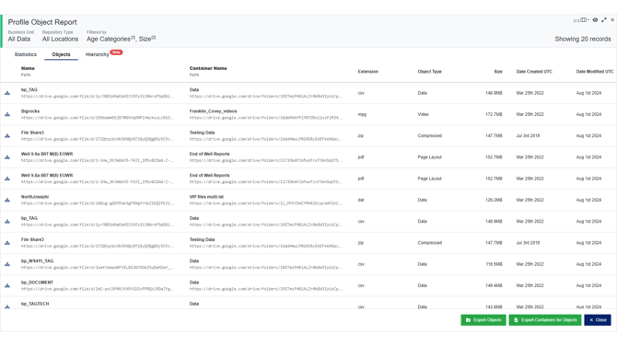Viewport: 617px width, 346px height.
Task: Click the 172.7MB size value
Action: point(494,114)
